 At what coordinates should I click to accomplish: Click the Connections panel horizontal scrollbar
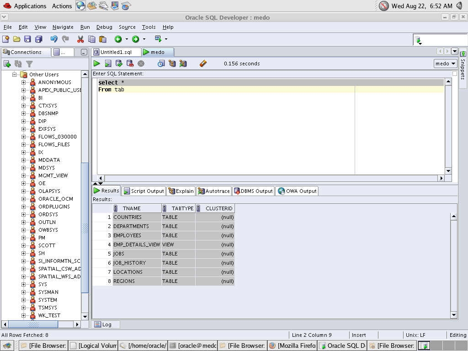pos(33,324)
